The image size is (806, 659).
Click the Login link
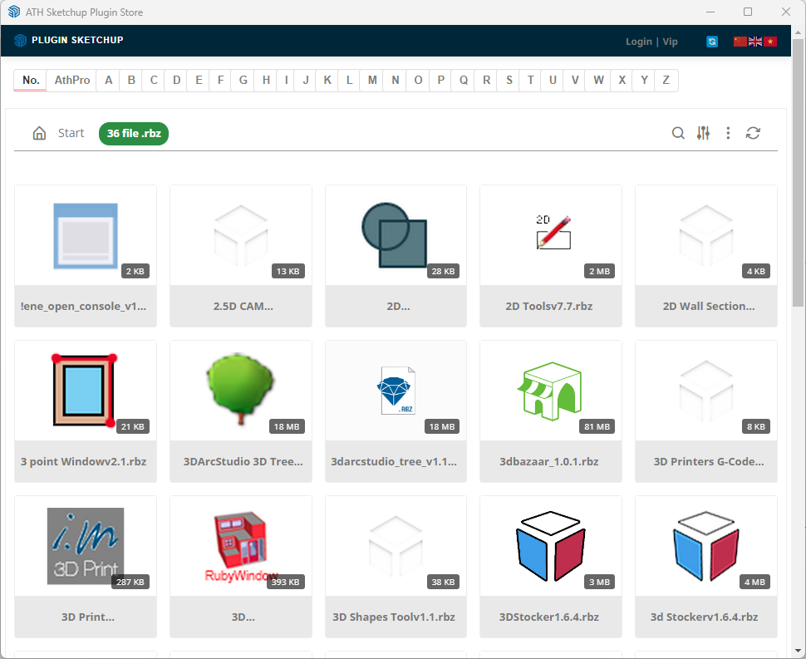tap(638, 42)
